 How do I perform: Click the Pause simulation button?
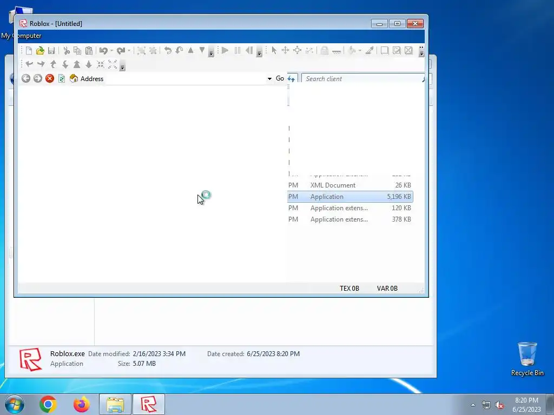[x=238, y=50]
